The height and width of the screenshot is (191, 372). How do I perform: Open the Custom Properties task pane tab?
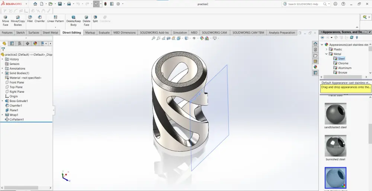coord(315,73)
